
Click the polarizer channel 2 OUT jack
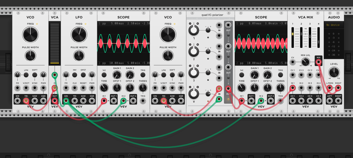point(228,46)
